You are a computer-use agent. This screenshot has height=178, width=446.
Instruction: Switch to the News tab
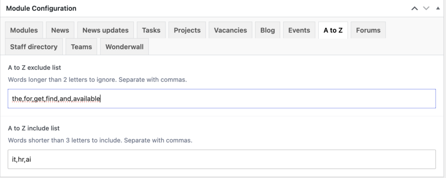point(60,30)
